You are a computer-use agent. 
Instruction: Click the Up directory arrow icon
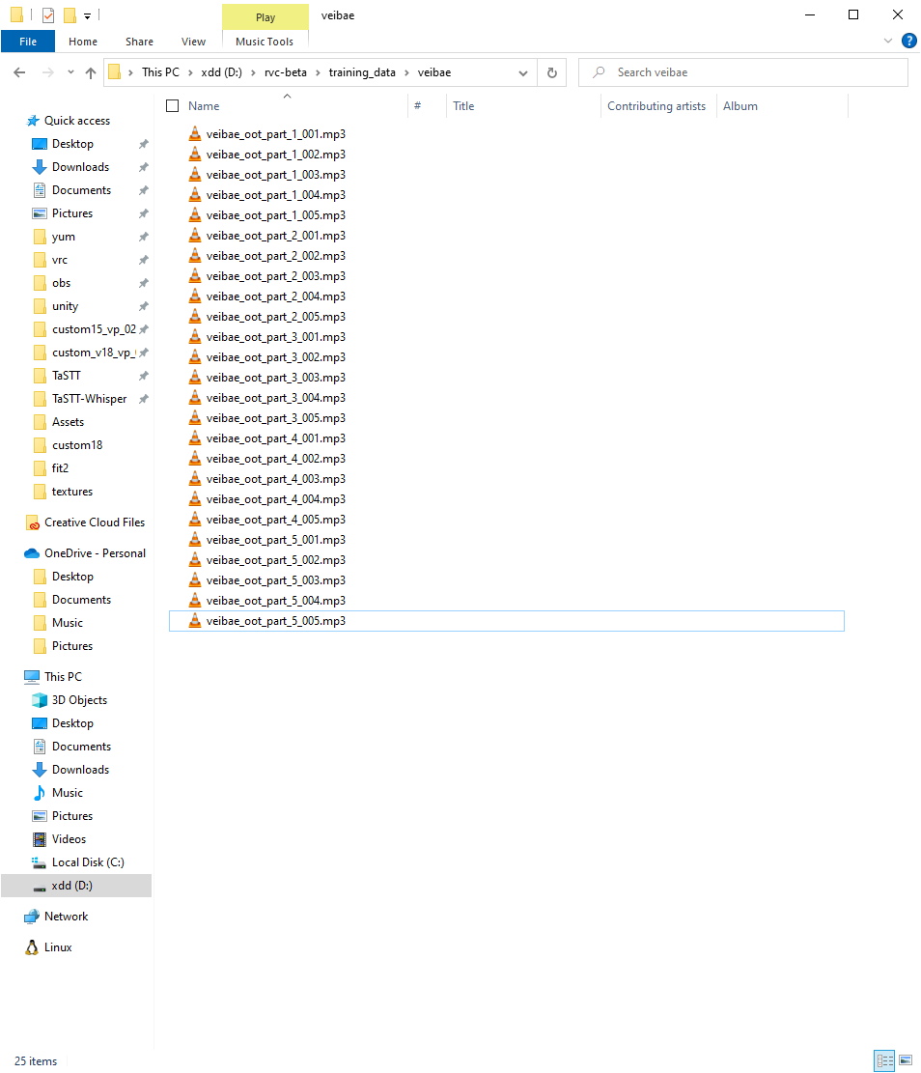[91, 72]
